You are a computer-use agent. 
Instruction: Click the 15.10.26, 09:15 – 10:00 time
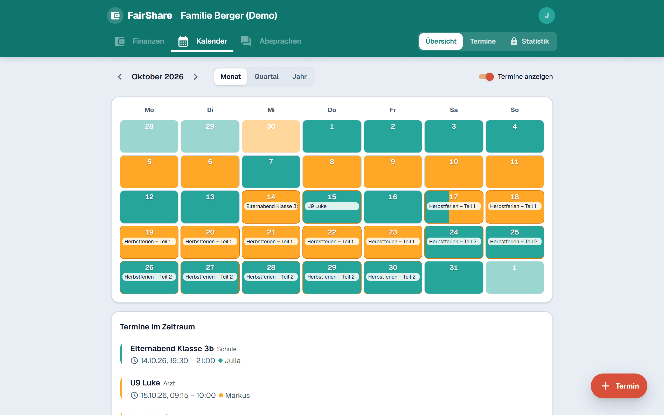(178, 395)
